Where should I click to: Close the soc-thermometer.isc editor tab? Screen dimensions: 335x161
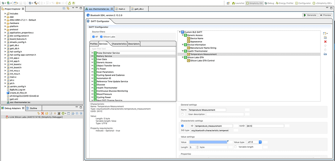pos(112,9)
